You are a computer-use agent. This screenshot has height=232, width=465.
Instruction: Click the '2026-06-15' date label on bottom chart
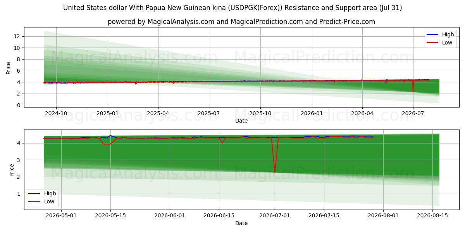click(219, 215)
